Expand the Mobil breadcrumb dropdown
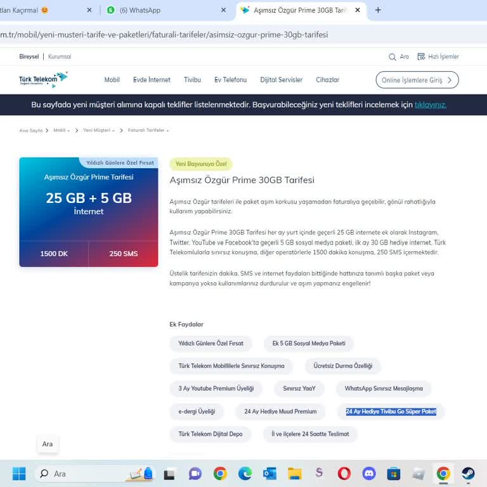 click(62, 131)
